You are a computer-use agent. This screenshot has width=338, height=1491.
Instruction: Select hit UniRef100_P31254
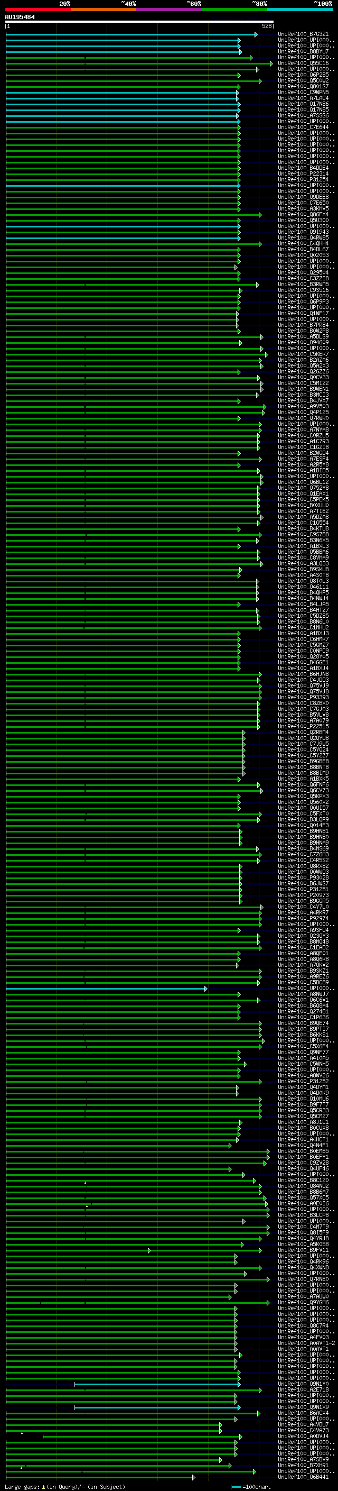tap(303, 179)
